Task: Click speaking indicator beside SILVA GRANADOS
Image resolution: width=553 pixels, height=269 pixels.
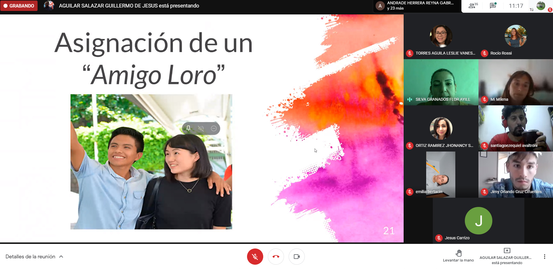Action: click(x=410, y=99)
